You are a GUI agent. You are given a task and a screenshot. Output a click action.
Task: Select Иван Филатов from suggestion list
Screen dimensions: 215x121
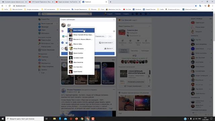coord(81,62)
